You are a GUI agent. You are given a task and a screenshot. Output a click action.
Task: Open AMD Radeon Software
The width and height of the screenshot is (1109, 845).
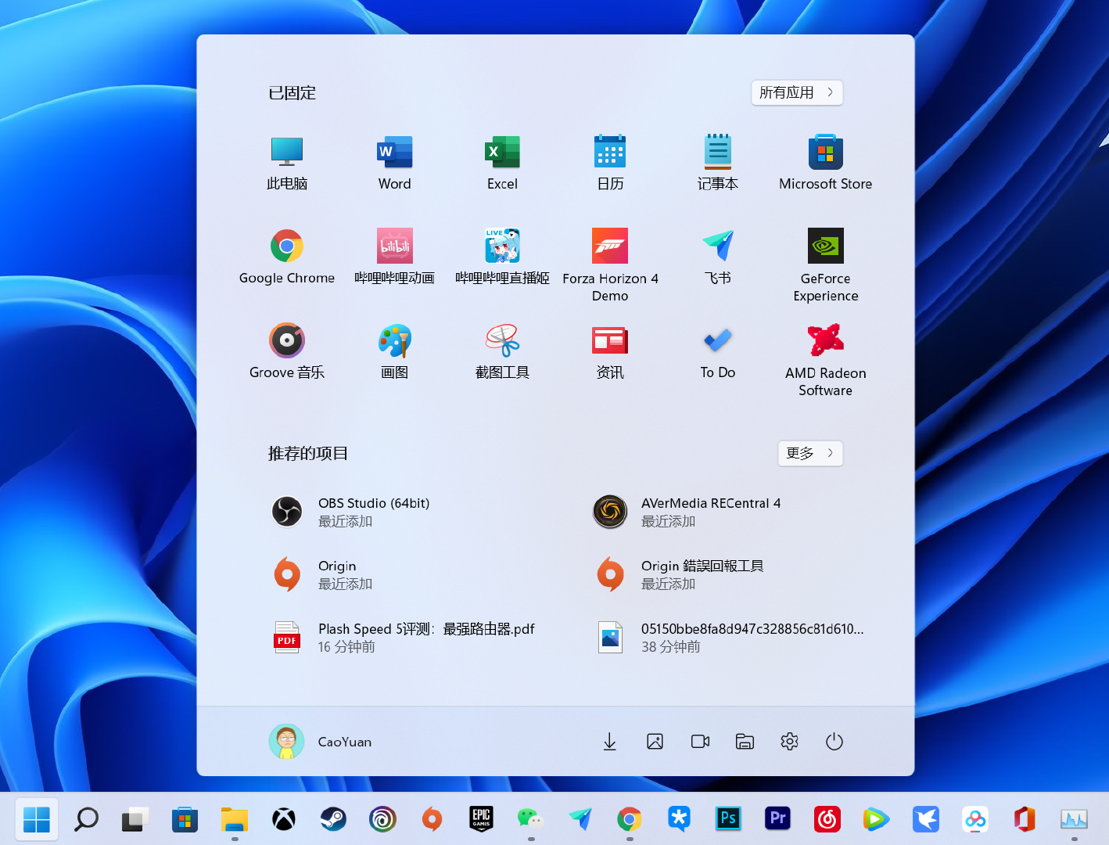[x=825, y=361]
